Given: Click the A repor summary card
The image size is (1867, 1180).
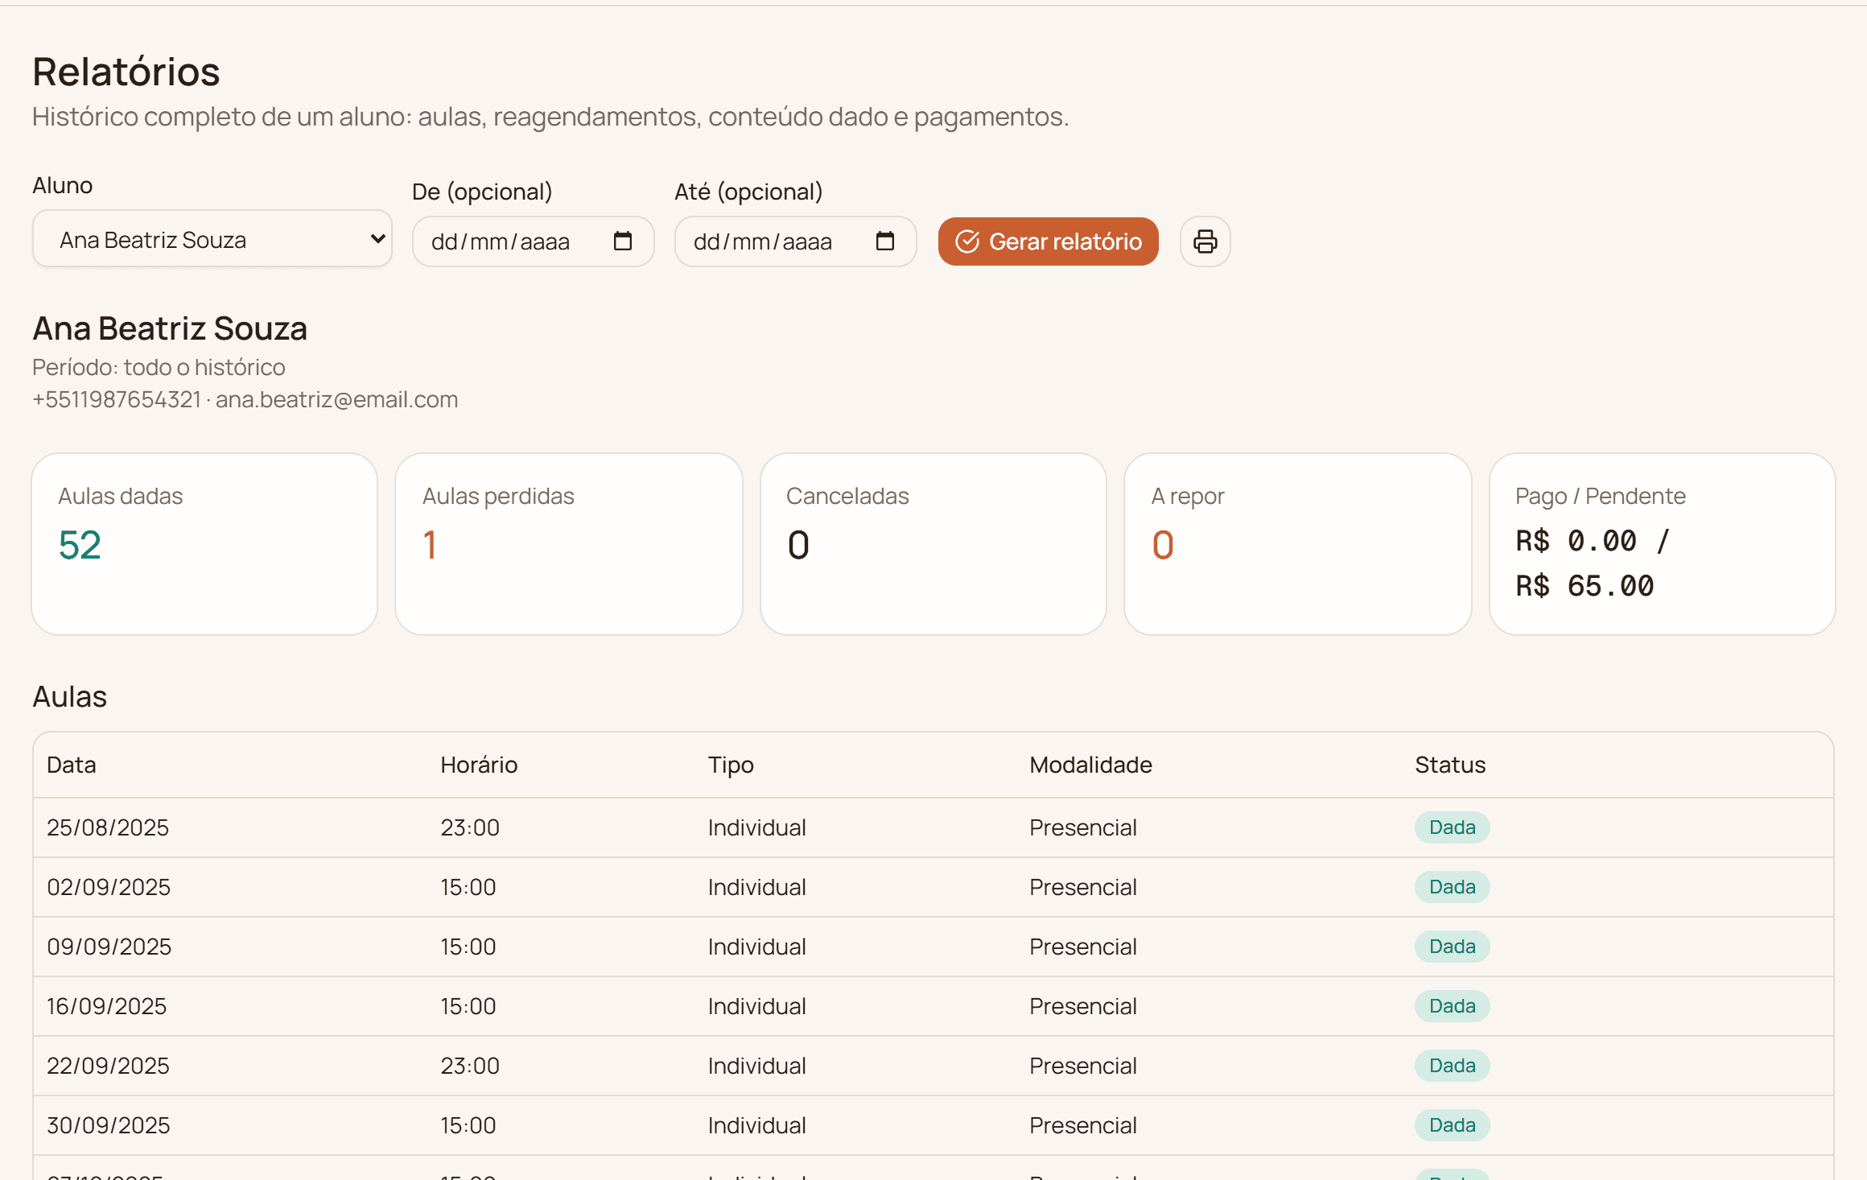Looking at the screenshot, I should pos(1298,544).
